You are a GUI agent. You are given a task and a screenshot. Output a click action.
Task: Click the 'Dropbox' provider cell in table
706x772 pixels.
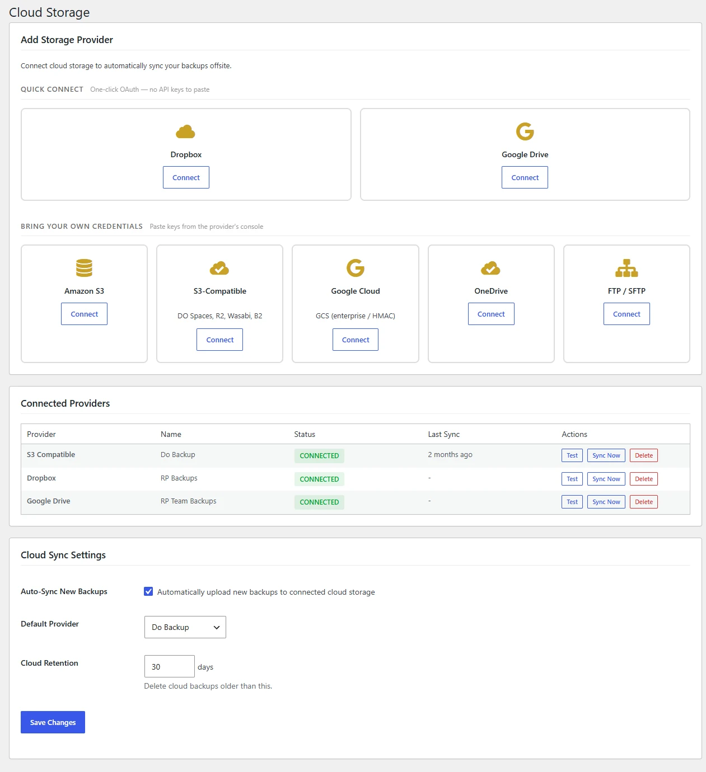click(41, 478)
